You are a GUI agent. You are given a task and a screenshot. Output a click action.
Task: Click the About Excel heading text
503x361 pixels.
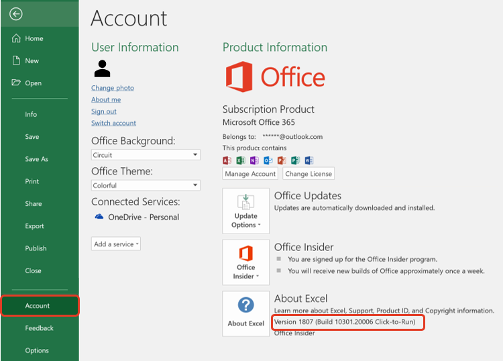(300, 299)
